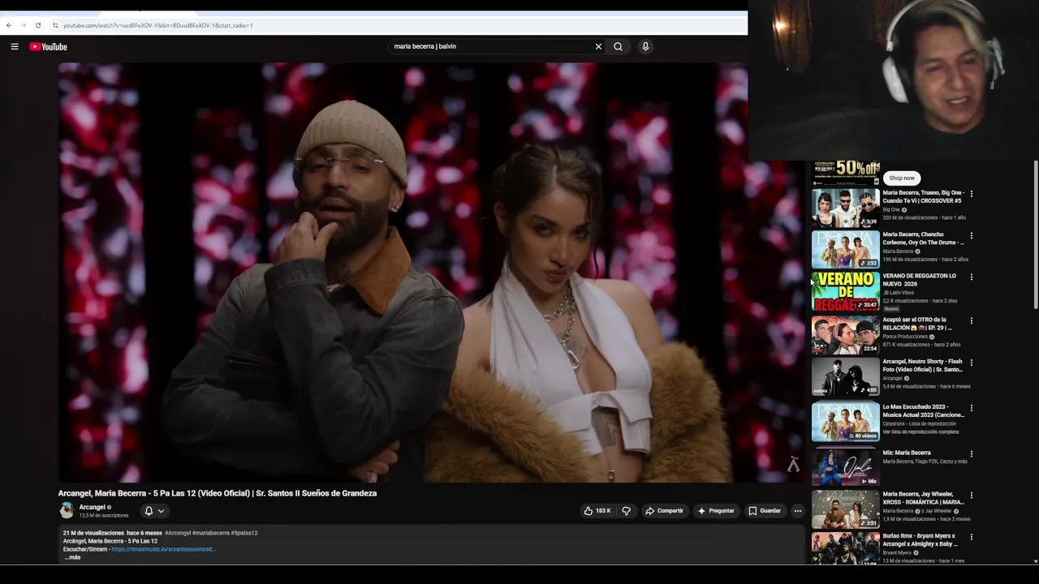Open Lo Mas Escuchado 2023 playlist thumbnail
1039x584 pixels.
click(x=846, y=422)
